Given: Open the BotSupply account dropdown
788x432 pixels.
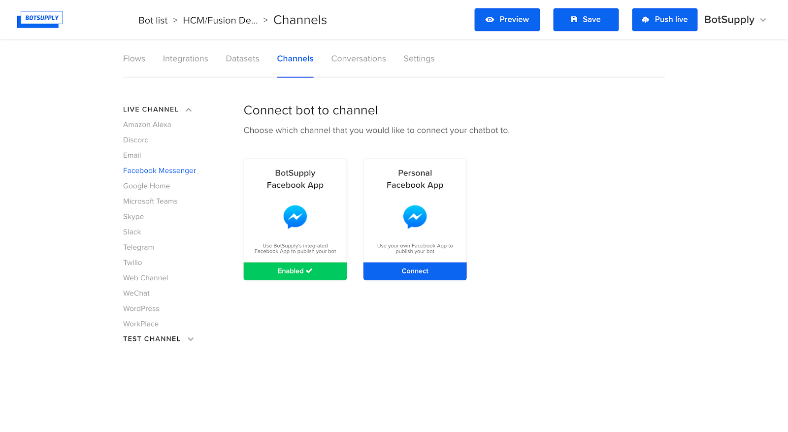Looking at the screenshot, I should click(x=735, y=20).
